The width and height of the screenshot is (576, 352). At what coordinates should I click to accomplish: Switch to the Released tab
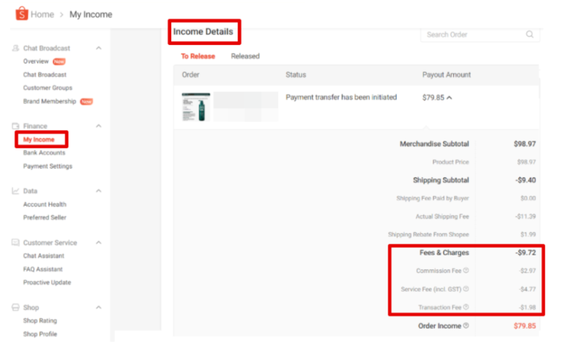(245, 56)
